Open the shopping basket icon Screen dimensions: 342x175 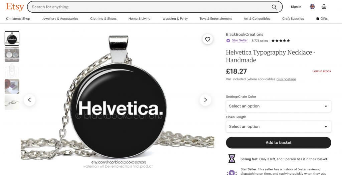pos(324,7)
